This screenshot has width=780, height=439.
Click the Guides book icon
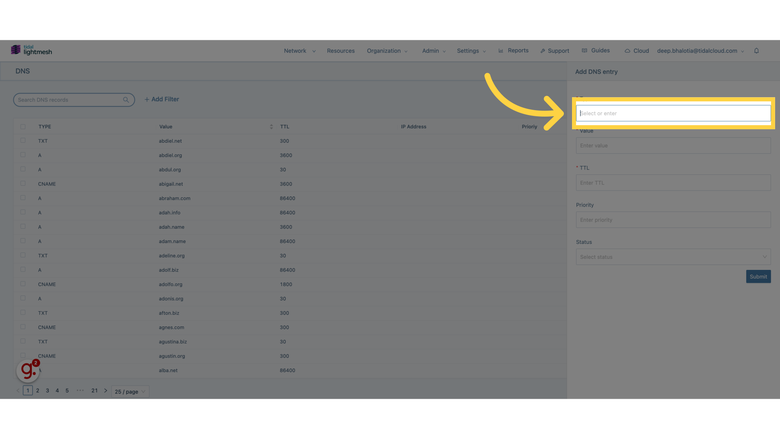tap(585, 51)
